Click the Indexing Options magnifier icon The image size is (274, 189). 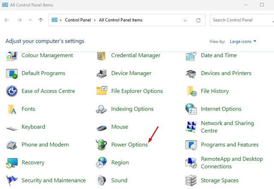101,109
